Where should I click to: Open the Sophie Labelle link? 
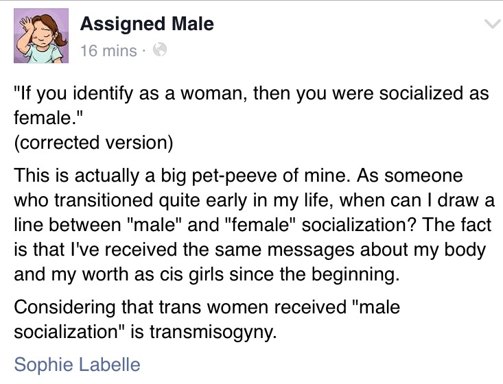point(77,364)
